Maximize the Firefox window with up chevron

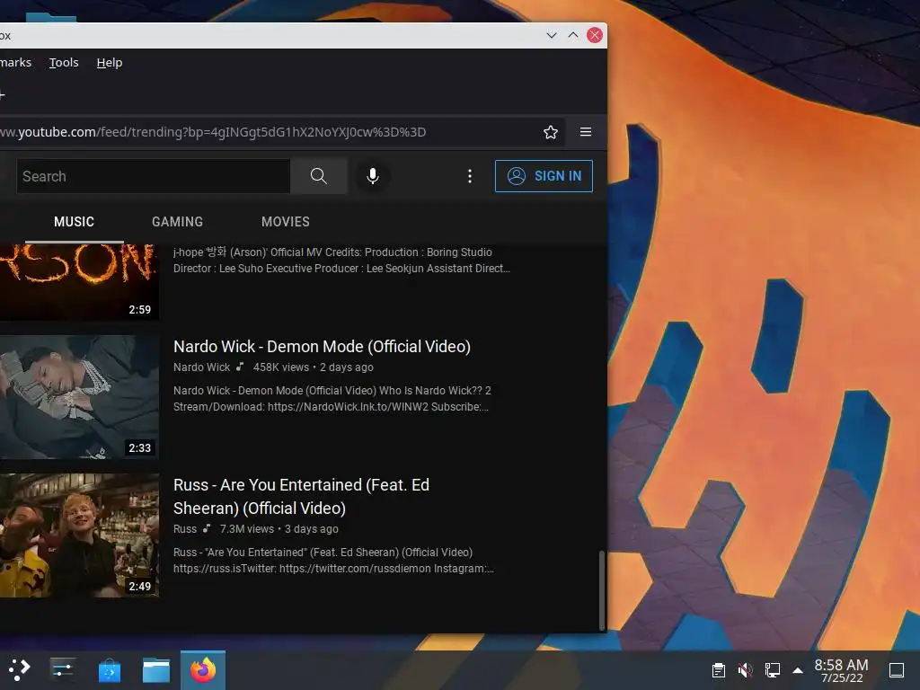click(573, 35)
